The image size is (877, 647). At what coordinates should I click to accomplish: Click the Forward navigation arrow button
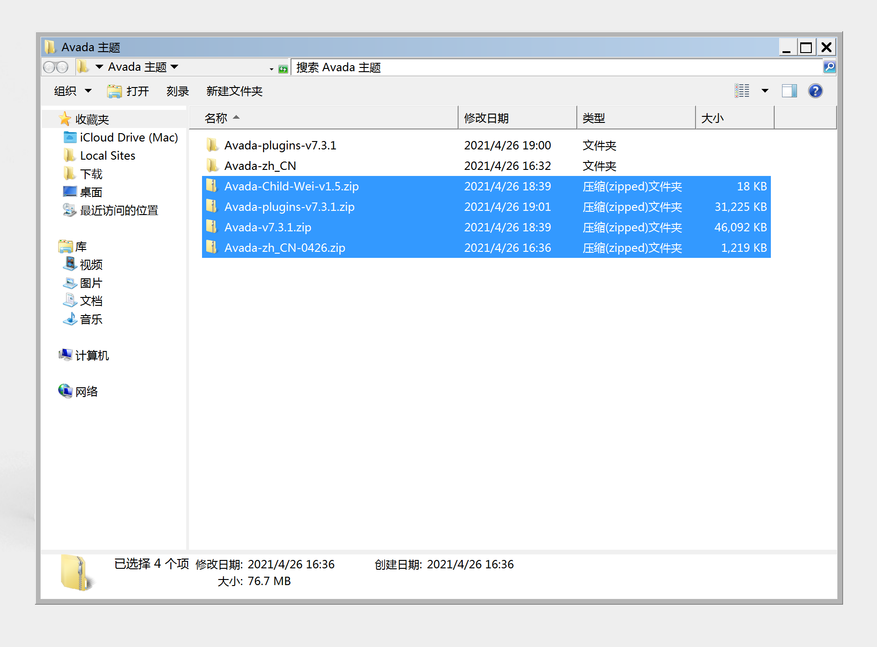62,67
